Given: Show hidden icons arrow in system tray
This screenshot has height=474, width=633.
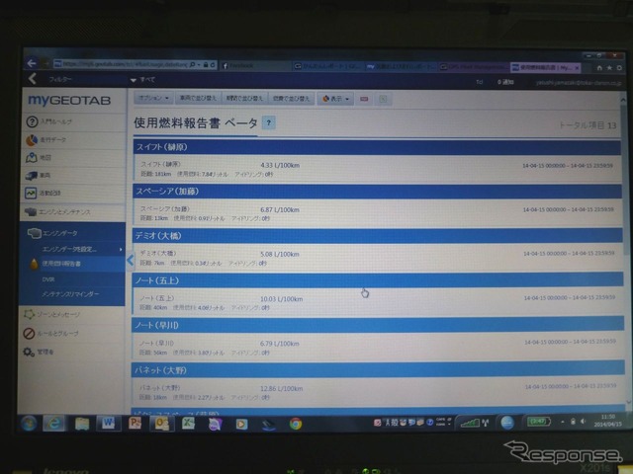Looking at the screenshot, I should (x=562, y=422).
